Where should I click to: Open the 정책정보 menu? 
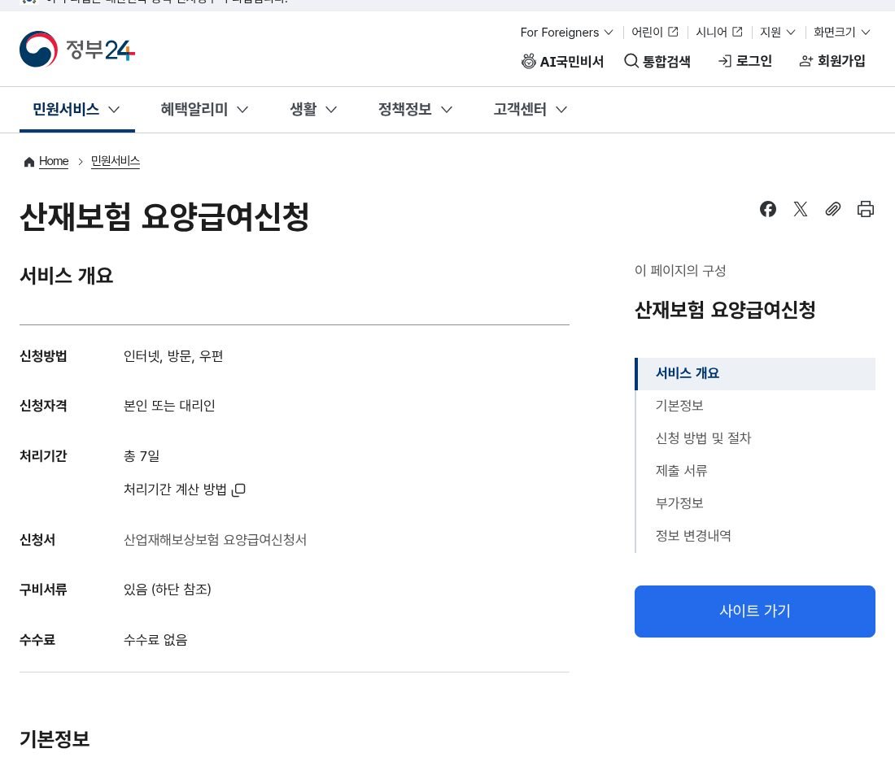click(415, 109)
